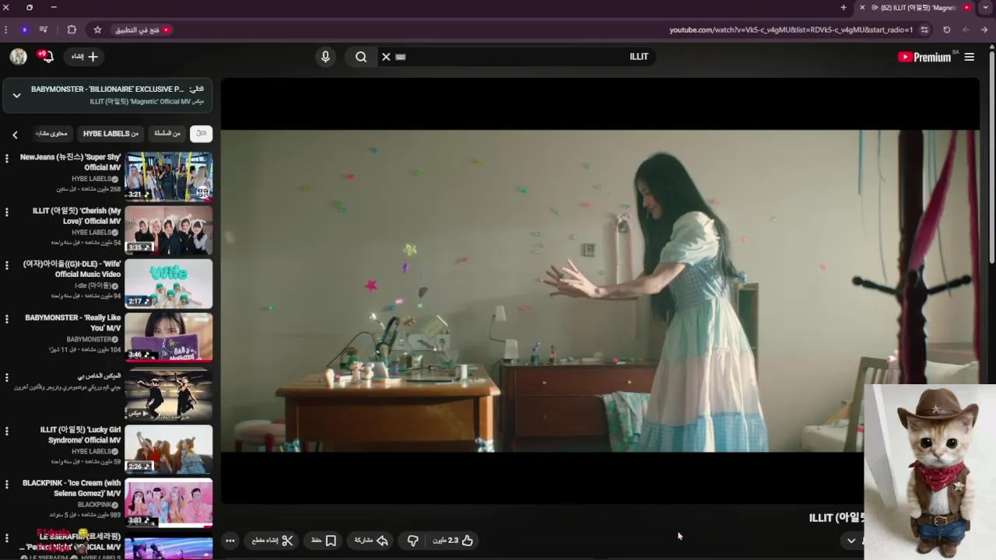Open the on-screen keyboard in search box

[401, 57]
